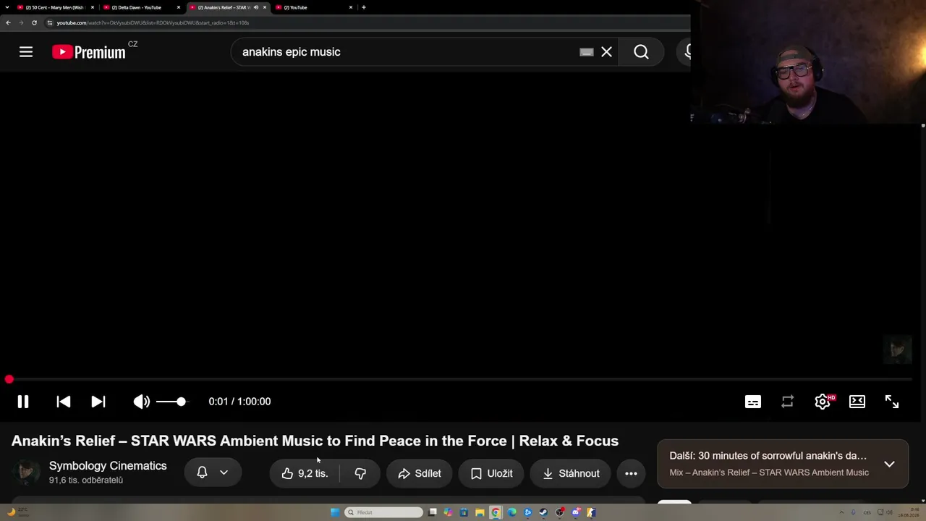This screenshot has width=926, height=521.
Task: Go forward in browser history
Action: click(21, 22)
